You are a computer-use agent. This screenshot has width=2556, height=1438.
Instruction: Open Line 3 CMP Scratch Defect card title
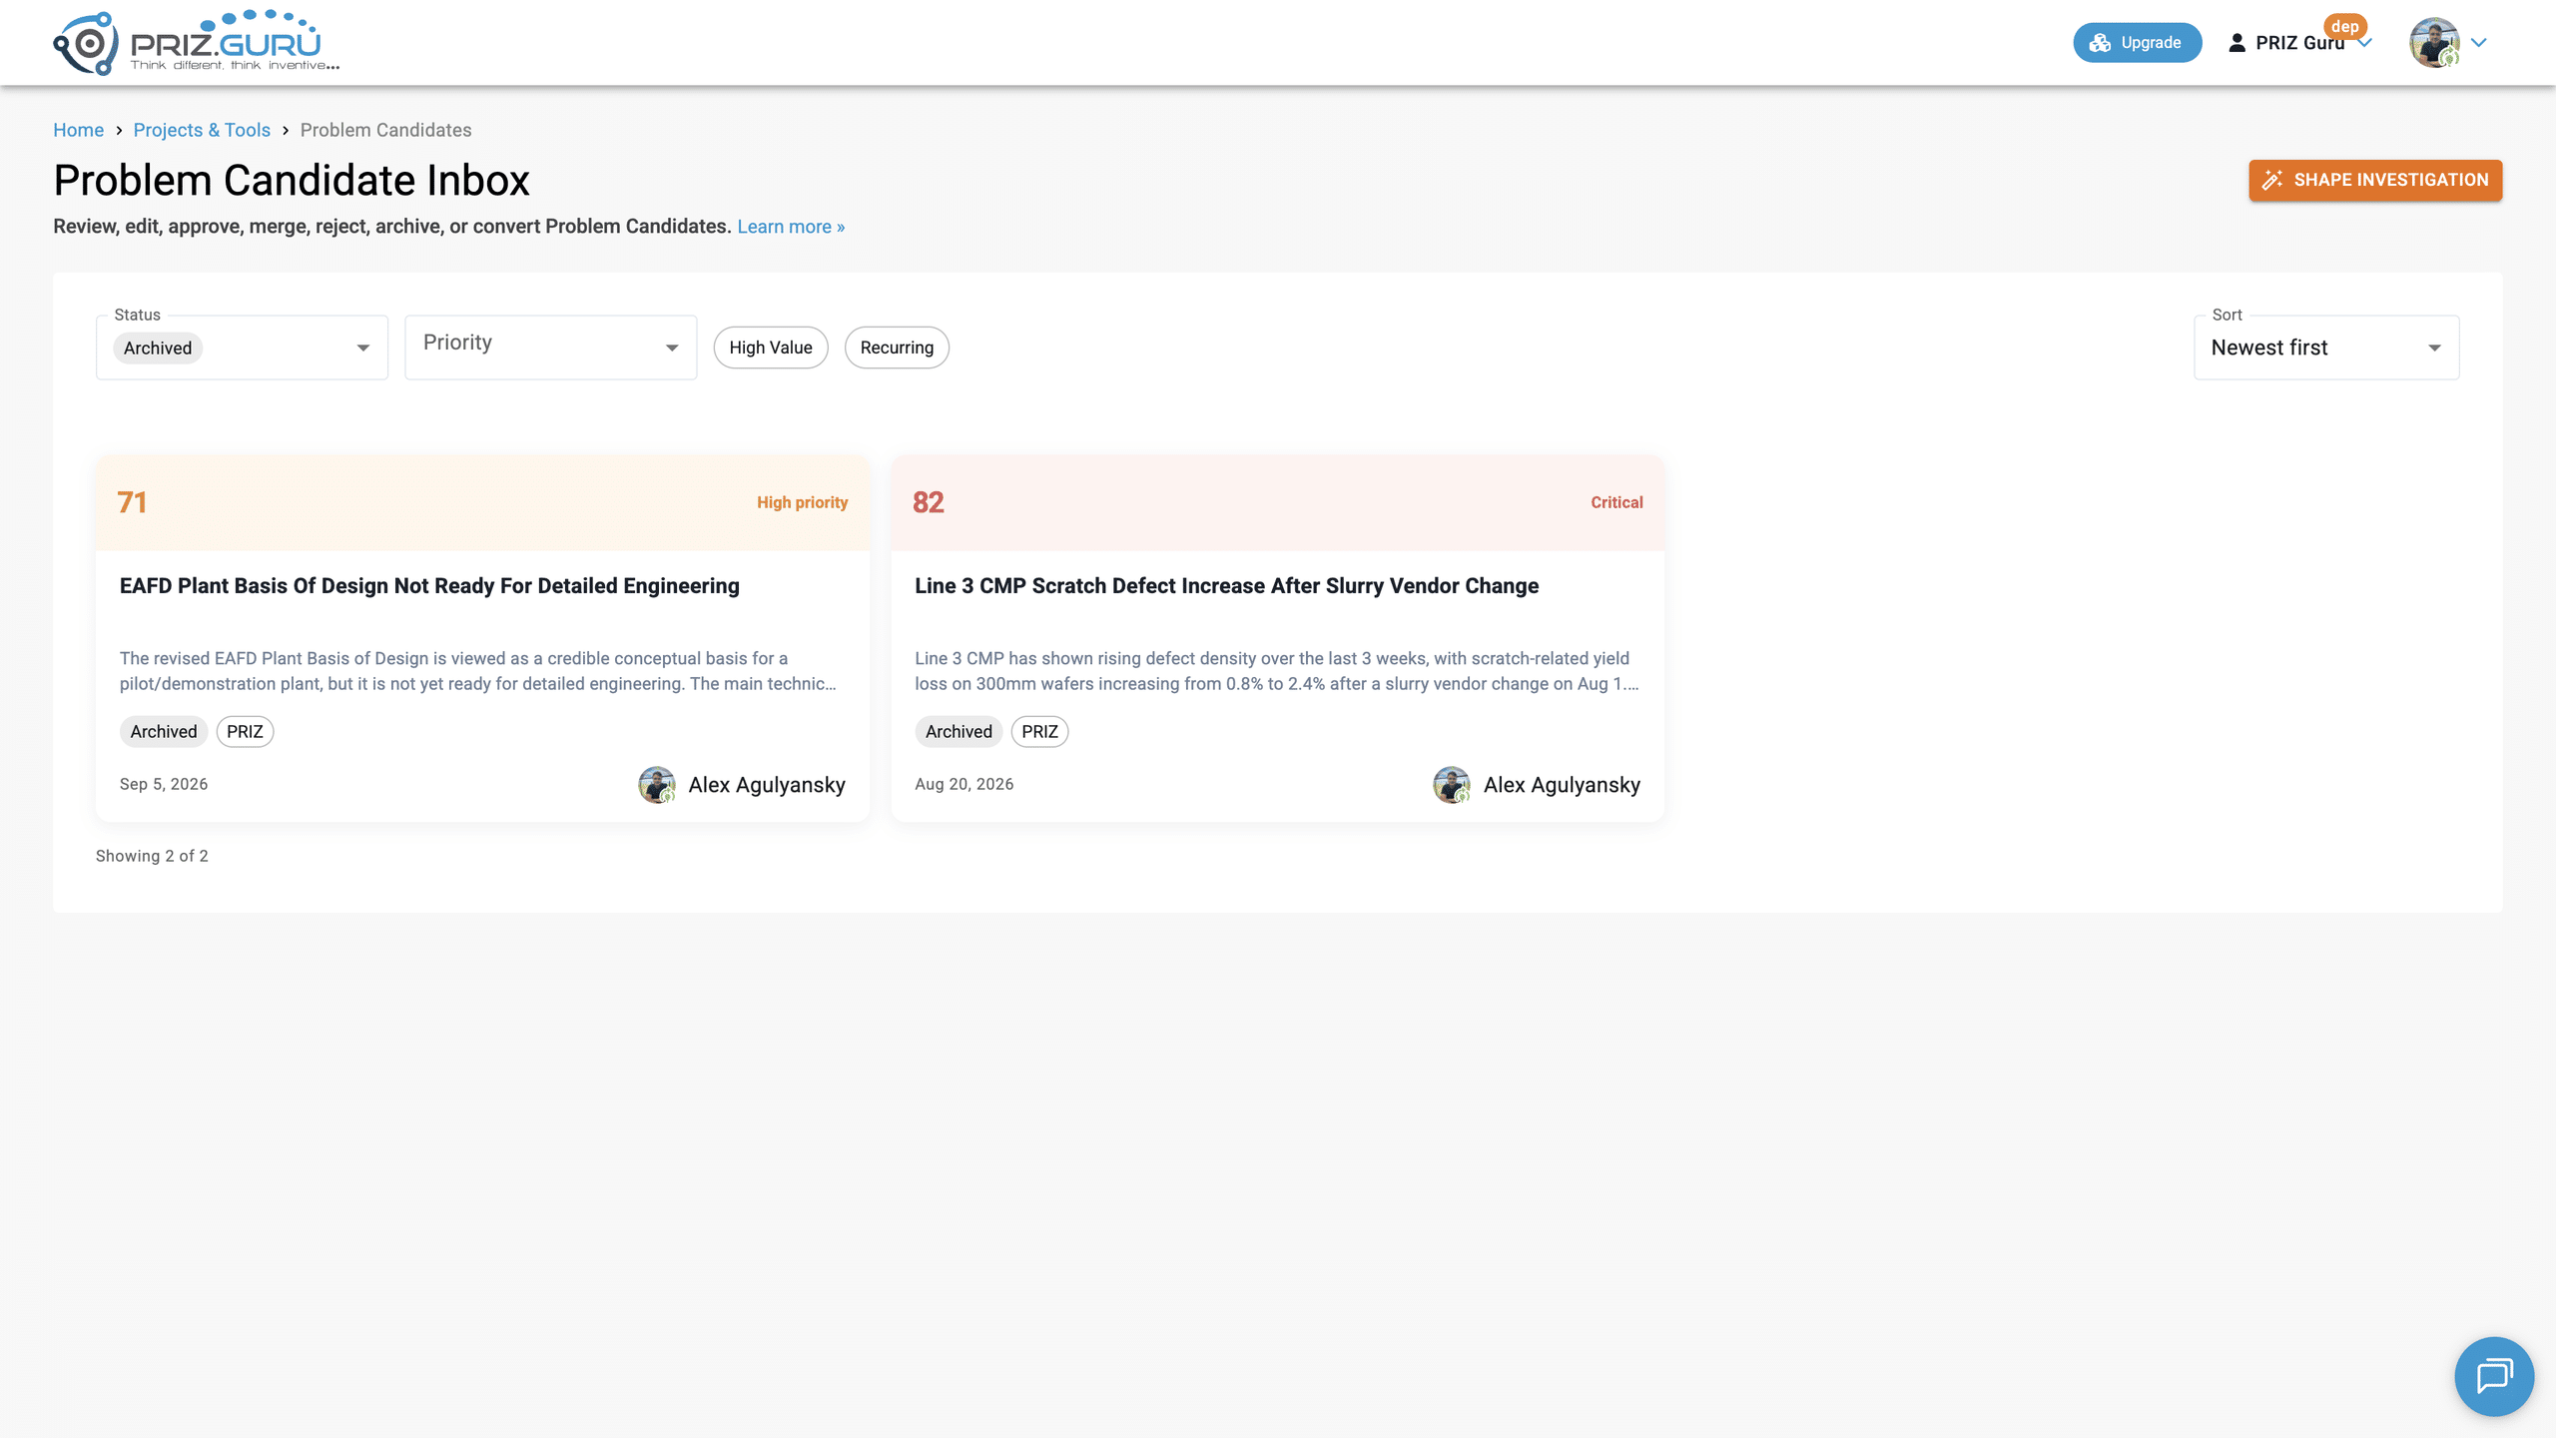(x=1226, y=586)
